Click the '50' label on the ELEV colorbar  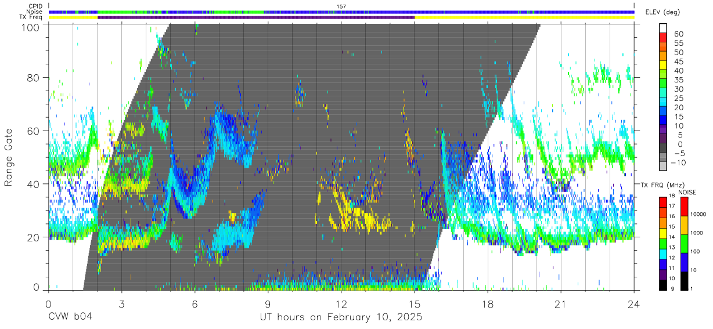[x=679, y=53]
